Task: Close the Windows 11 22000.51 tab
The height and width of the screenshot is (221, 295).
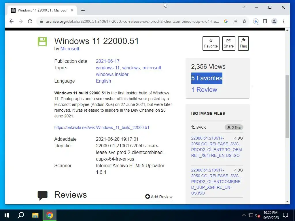Action: [x=72, y=10]
